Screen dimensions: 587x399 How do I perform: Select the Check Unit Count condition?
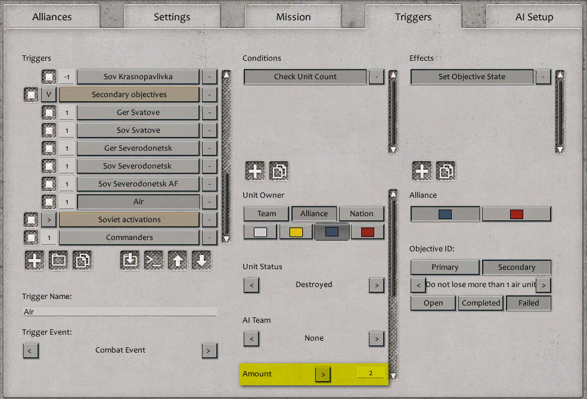305,77
